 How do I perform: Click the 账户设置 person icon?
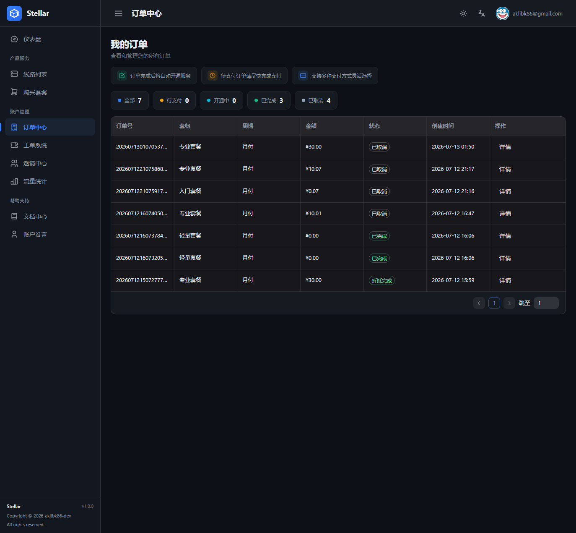[14, 234]
